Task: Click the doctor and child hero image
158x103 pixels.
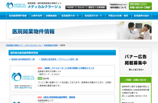Action: (134, 31)
